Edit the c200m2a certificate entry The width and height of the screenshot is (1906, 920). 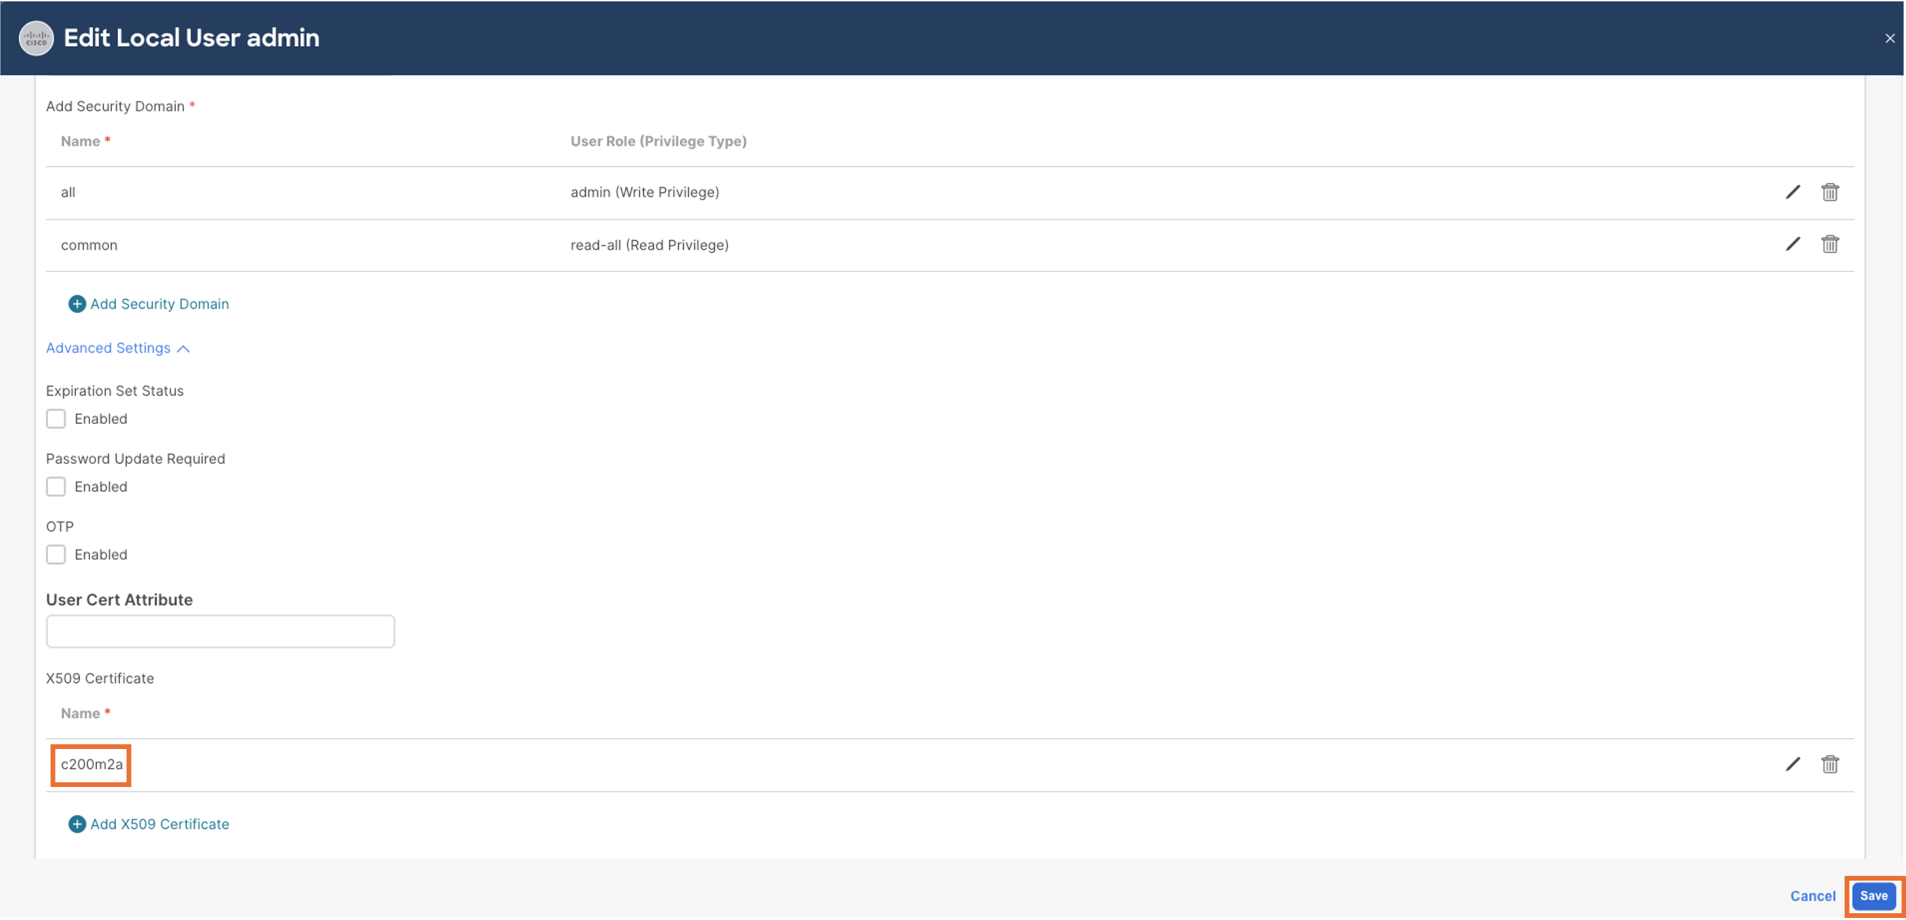(1793, 764)
